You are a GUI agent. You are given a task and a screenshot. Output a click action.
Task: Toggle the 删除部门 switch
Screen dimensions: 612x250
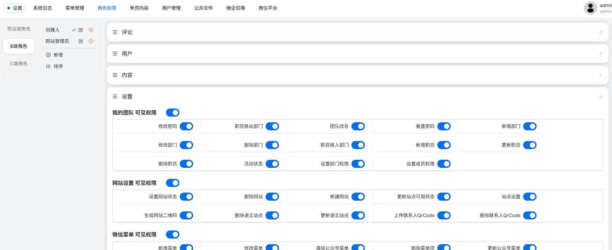(272, 145)
